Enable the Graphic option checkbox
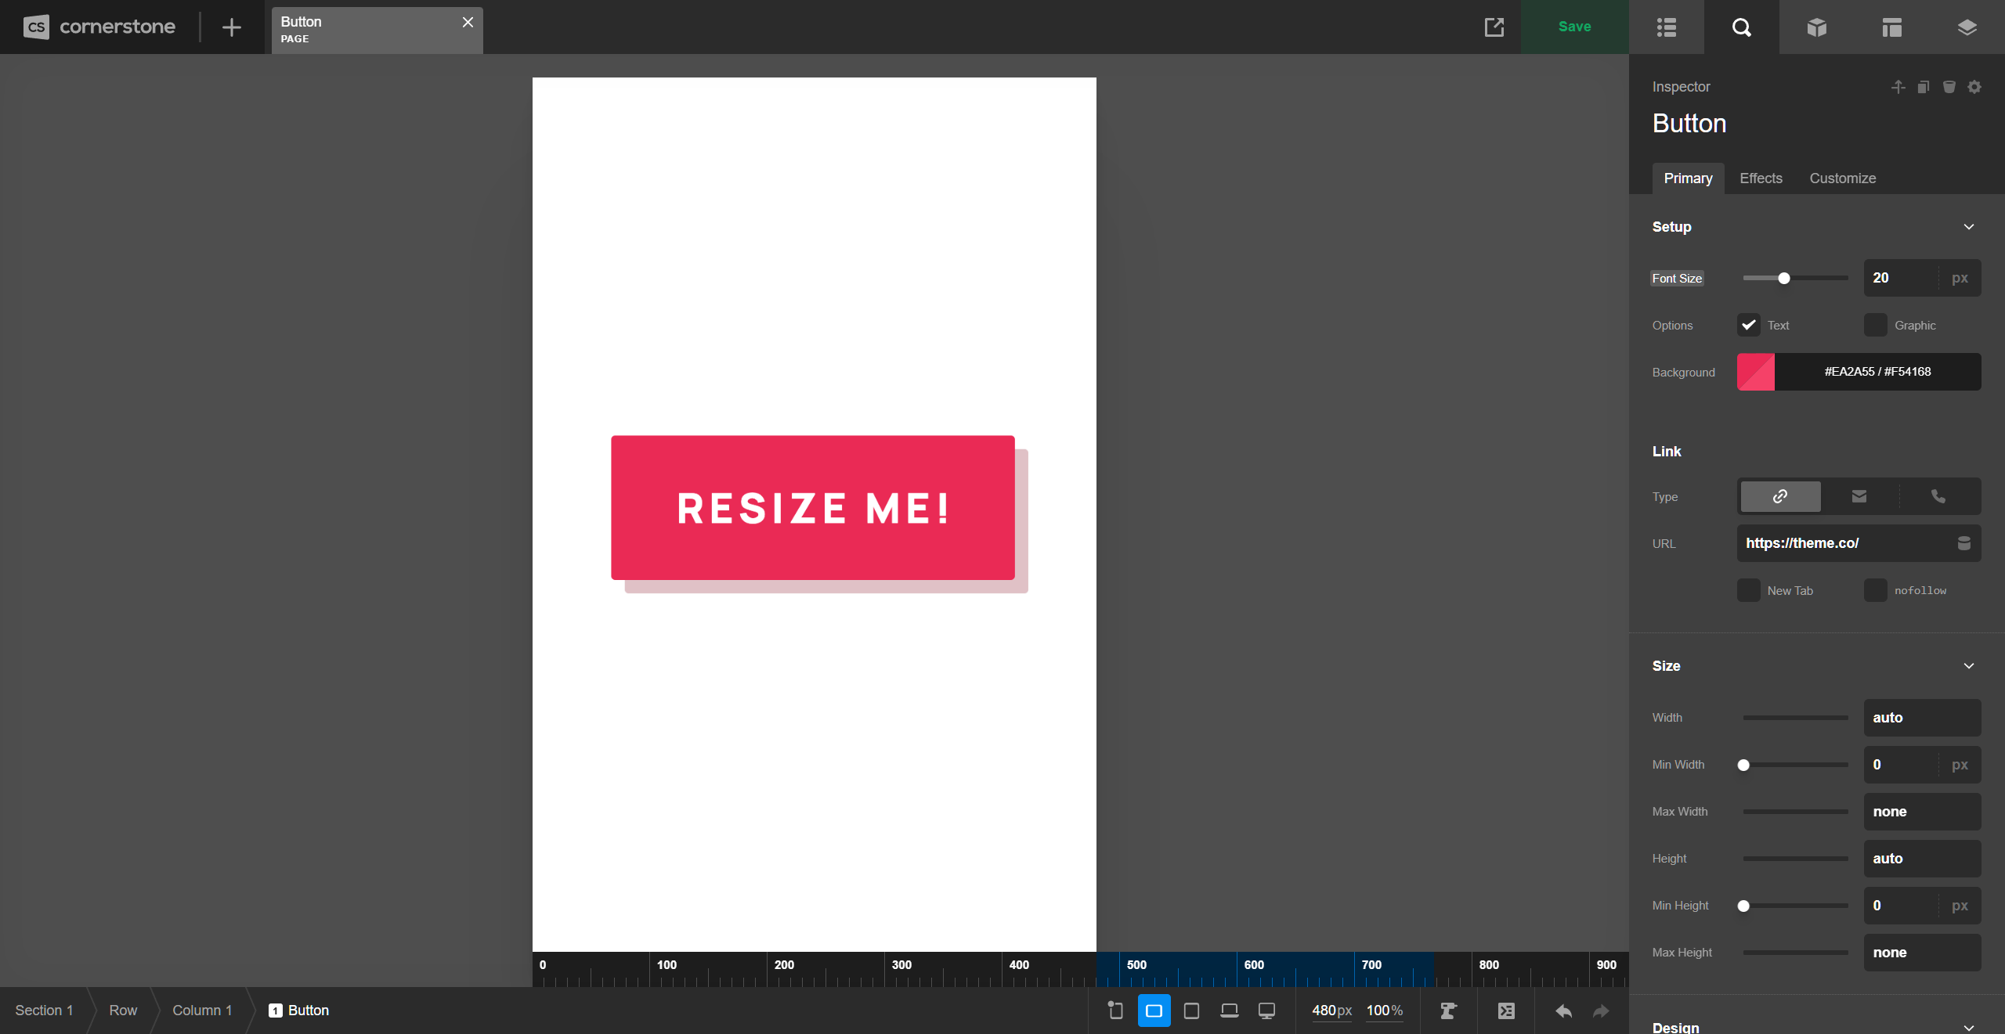Screen dimensions: 2005x1034 (1877, 325)
